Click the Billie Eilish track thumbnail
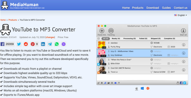Image resolution: width=191 pixels, height=98 pixels. (102, 62)
